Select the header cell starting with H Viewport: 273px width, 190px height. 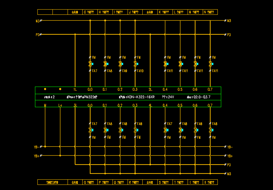click(x=105, y=12)
